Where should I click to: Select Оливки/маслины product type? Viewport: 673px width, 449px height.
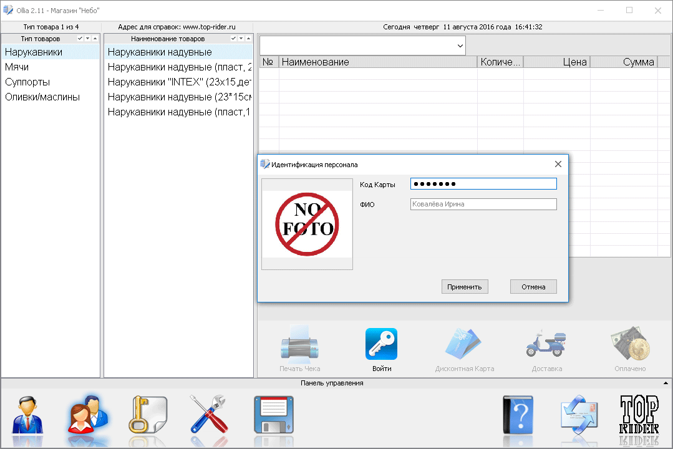42,97
